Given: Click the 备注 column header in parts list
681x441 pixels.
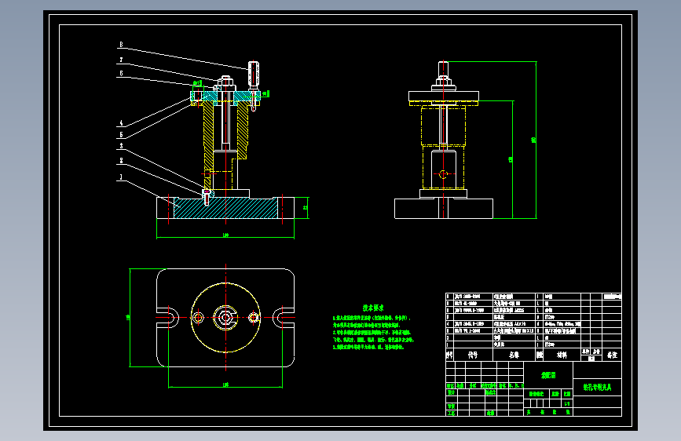Looking at the screenshot, I should click(x=612, y=355).
